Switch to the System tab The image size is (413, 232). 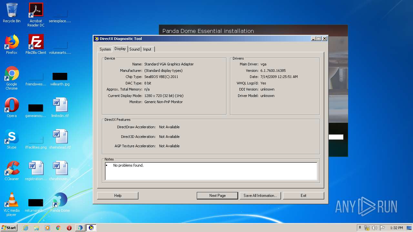[105, 49]
